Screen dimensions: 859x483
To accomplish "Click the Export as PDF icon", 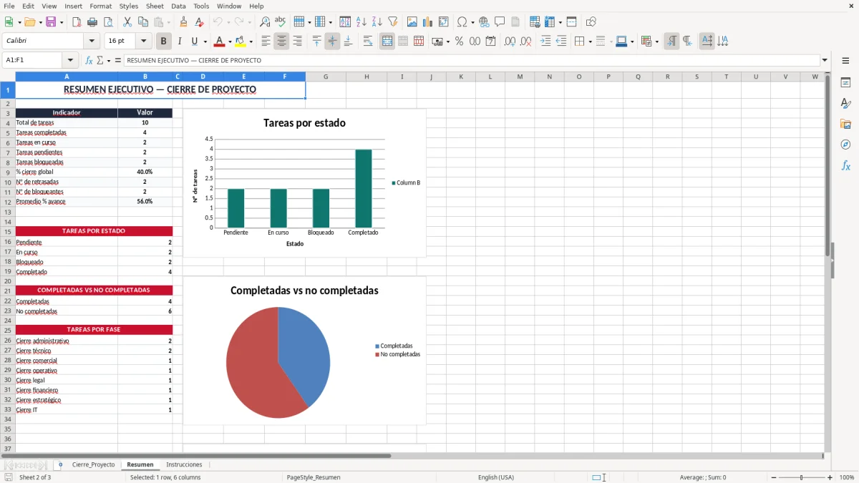I will [77, 22].
